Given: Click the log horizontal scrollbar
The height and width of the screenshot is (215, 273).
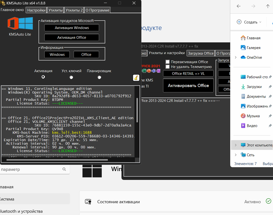Looking at the screenshot, I should [x=57, y=160].
